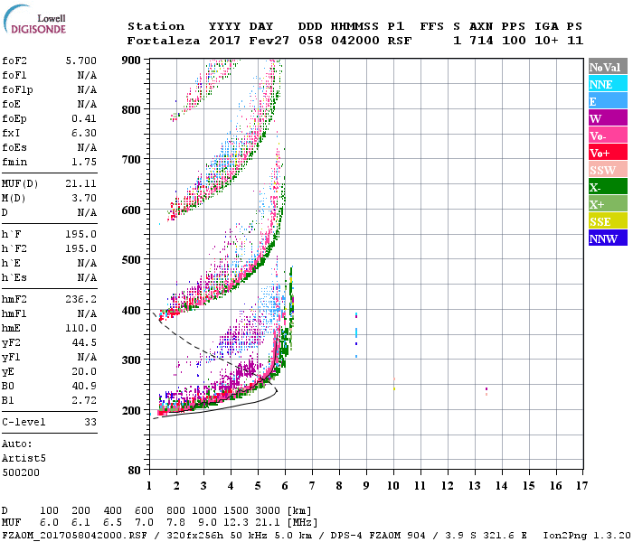The image size is (633, 542).
Task: Select the SSE yellow legend swatch
Action: coord(608,221)
